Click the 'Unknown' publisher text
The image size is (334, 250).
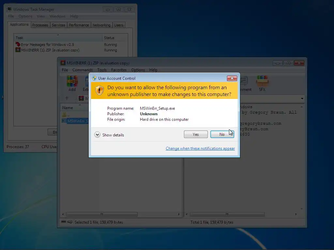pyautogui.click(x=149, y=114)
